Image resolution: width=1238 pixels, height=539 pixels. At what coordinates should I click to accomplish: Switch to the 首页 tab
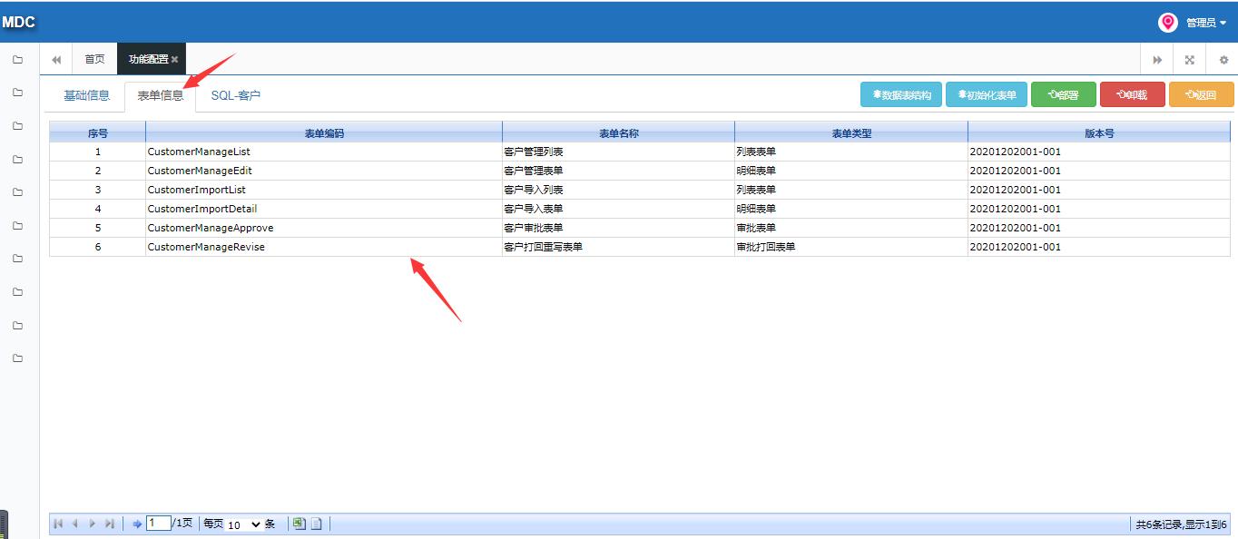point(94,59)
